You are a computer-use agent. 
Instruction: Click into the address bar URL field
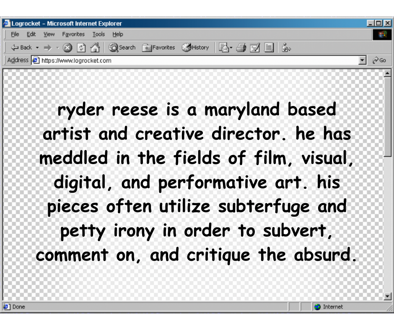pos(197,61)
